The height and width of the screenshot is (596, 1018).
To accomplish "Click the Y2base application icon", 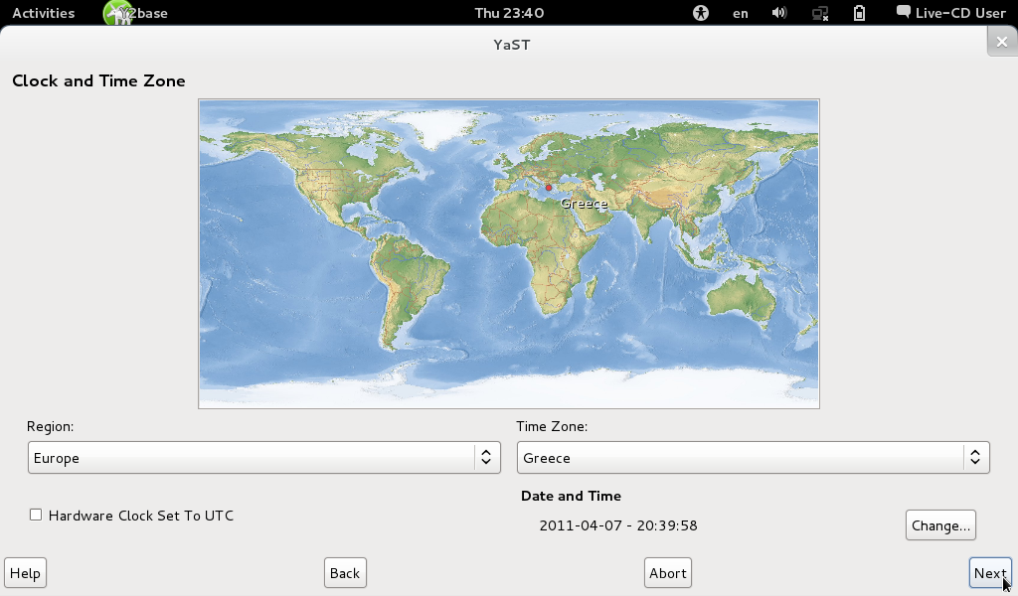I will [x=117, y=13].
